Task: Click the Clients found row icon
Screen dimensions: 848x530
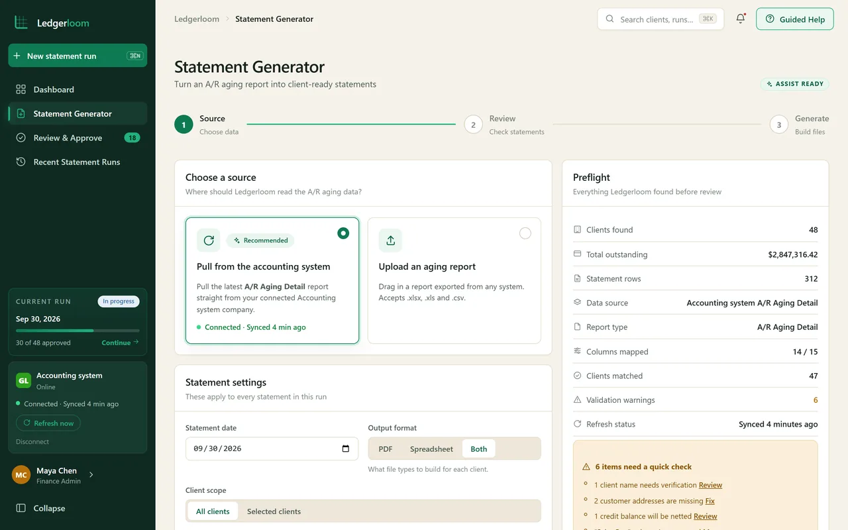Action: pyautogui.click(x=577, y=230)
